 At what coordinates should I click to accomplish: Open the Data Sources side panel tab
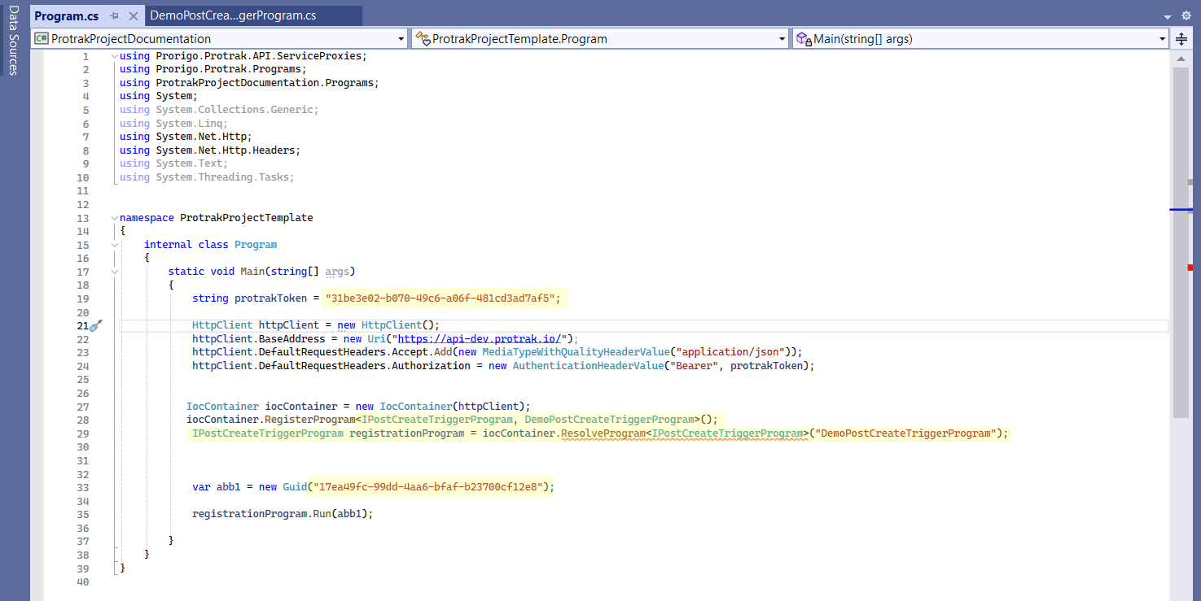(13, 41)
